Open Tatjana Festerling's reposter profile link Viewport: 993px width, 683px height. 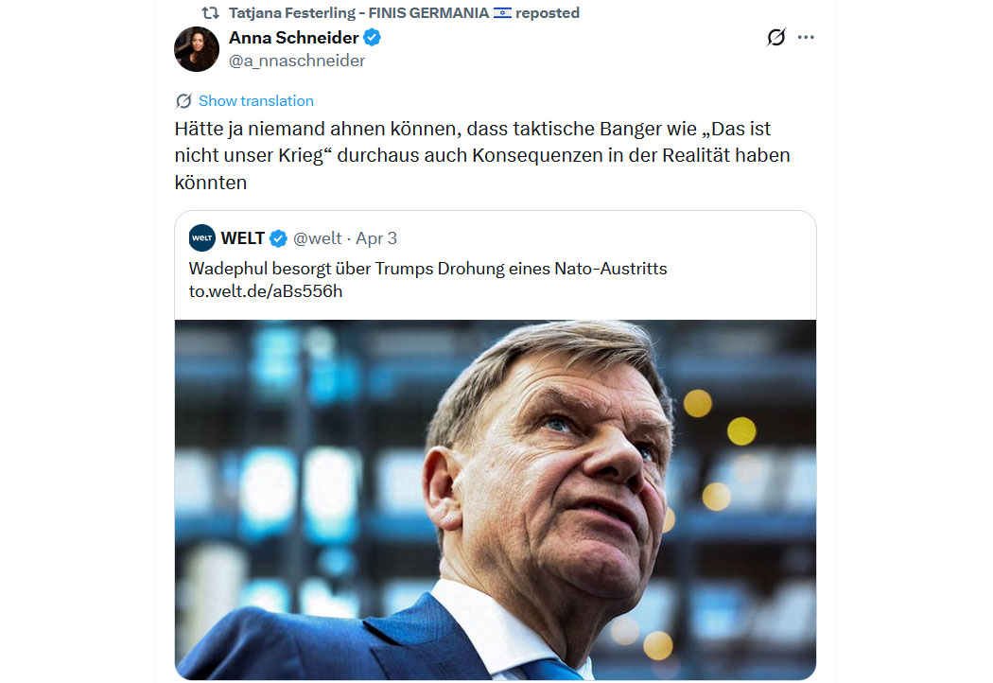click(359, 13)
